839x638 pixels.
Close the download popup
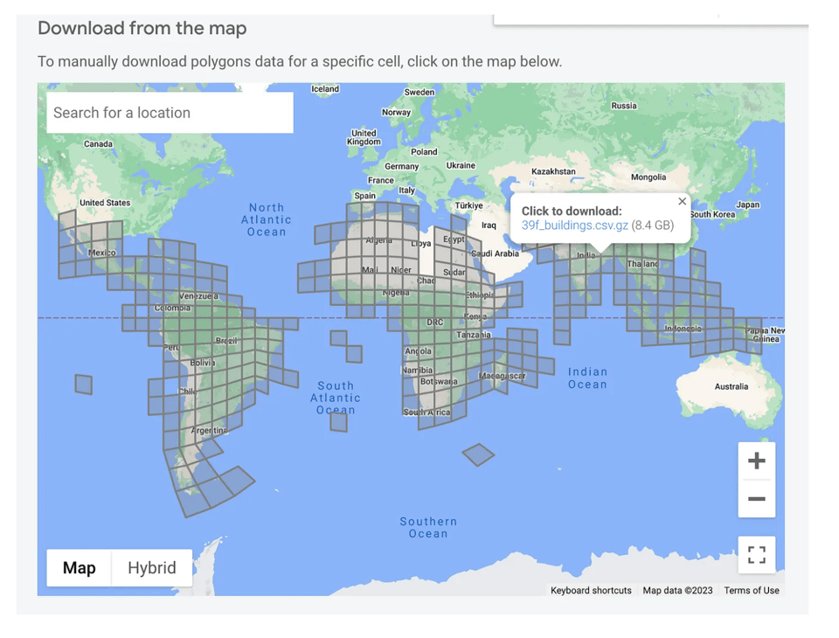[x=683, y=201]
